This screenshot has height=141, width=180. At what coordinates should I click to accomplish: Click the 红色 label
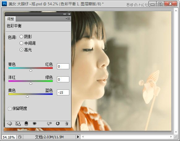point(49,64)
